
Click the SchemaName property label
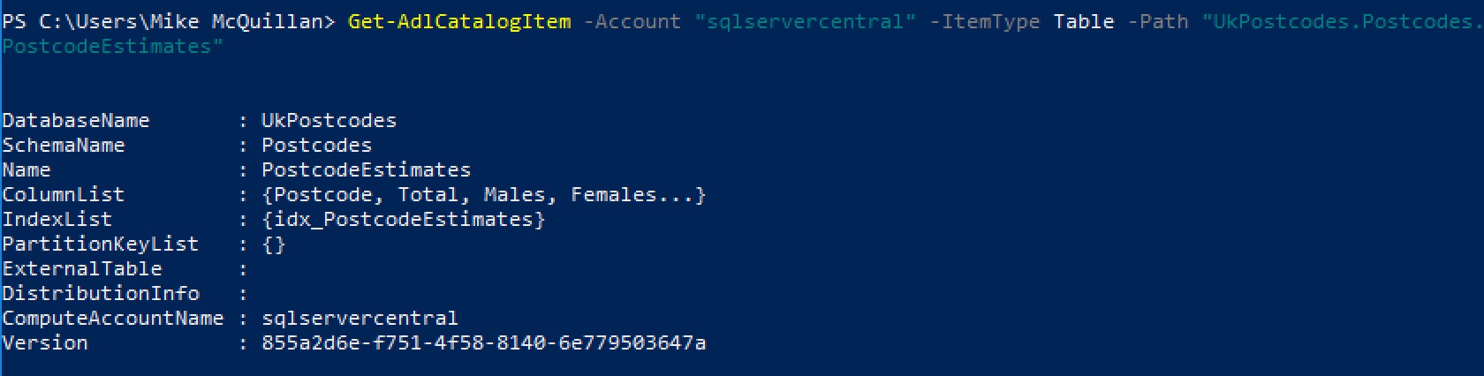point(64,145)
